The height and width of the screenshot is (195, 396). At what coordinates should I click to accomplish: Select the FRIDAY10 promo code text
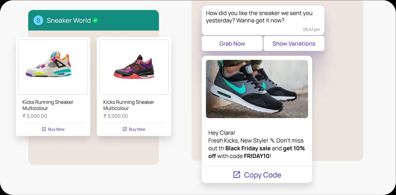point(256,156)
